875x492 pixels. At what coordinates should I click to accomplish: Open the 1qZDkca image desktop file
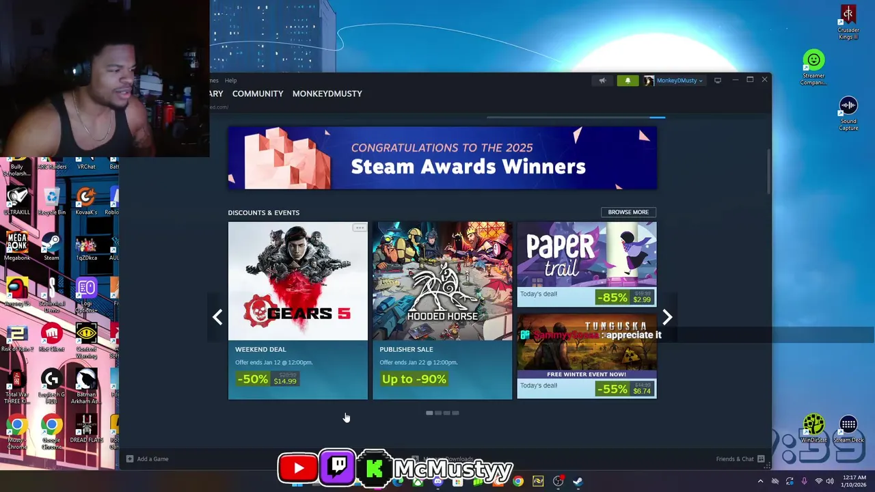click(86, 247)
